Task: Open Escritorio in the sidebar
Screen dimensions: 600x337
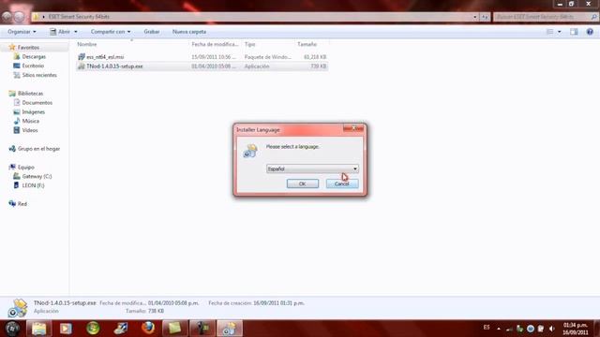Action: (33, 66)
